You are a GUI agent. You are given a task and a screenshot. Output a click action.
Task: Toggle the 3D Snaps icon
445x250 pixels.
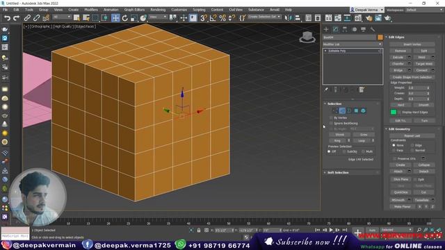tap(204, 18)
